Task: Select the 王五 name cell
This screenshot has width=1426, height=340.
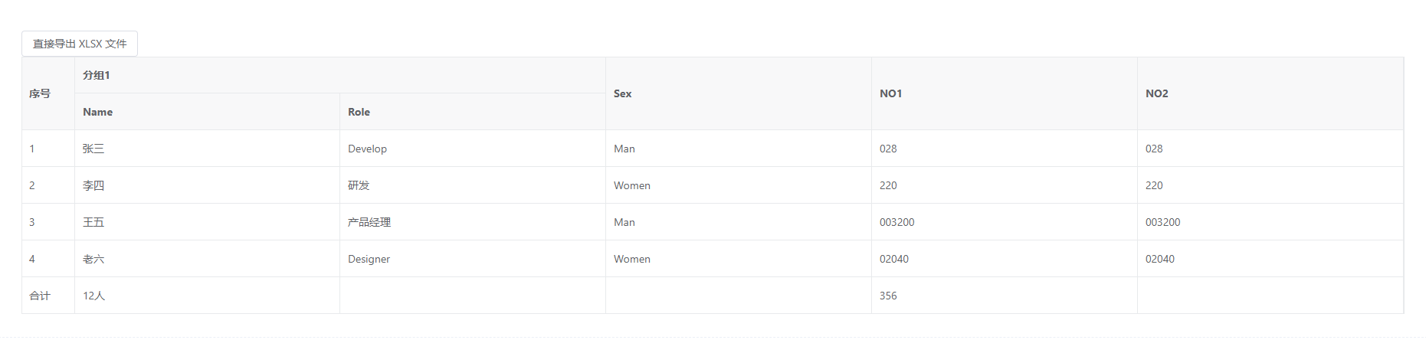Action: tap(93, 222)
